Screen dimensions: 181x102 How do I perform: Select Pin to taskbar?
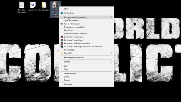(86, 50)
